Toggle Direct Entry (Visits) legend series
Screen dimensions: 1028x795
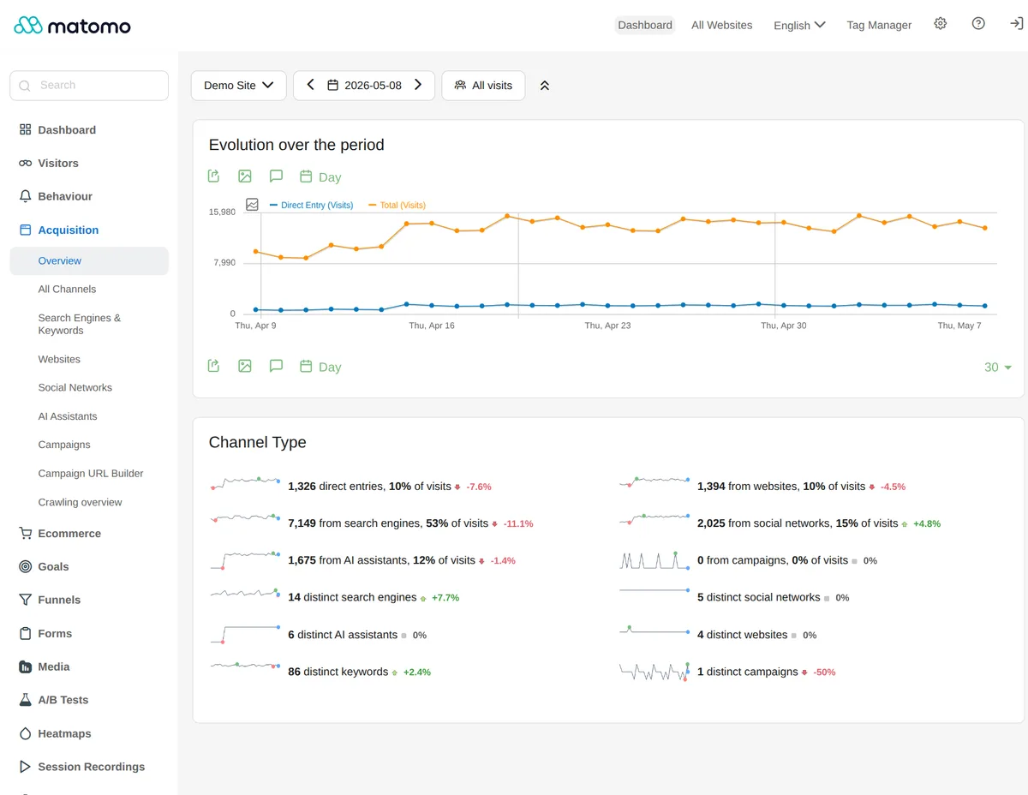312,206
